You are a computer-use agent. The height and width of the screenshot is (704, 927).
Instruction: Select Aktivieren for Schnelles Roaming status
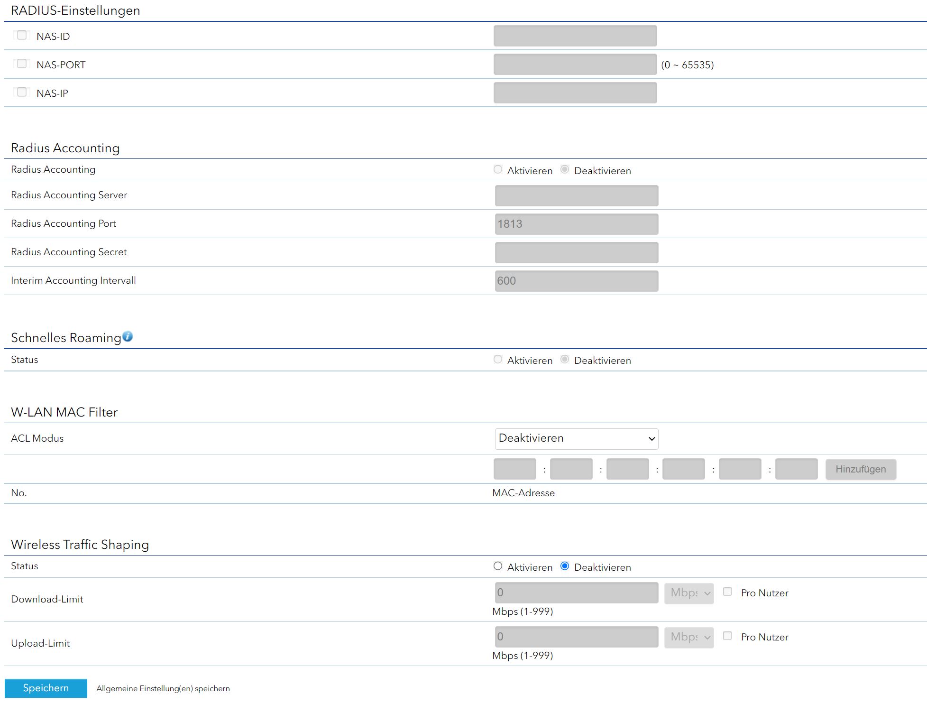pyautogui.click(x=497, y=360)
